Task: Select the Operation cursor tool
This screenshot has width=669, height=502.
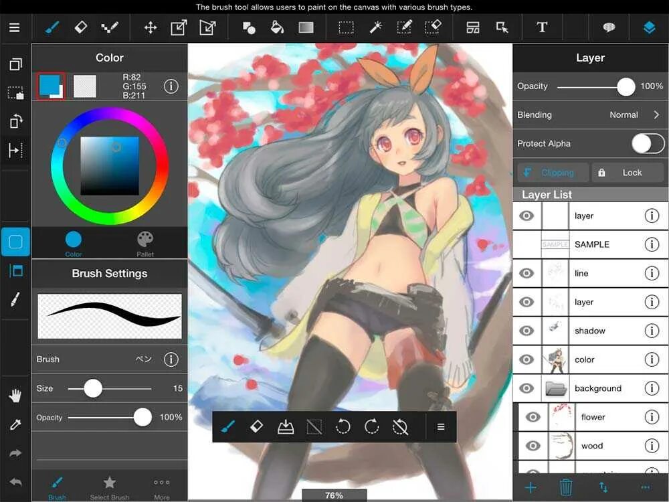Action: (x=502, y=27)
